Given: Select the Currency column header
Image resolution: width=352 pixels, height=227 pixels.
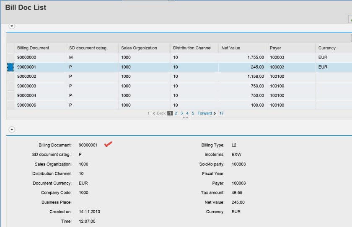Looking at the screenshot, I should [327, 48].
